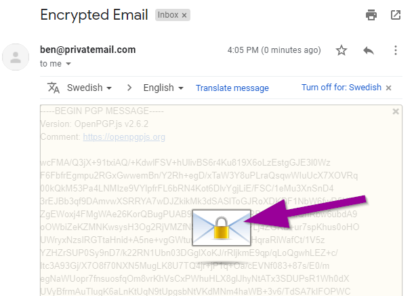414x296 pixels.
Task: Click the Inbox label tag
Action: [167, 14]
